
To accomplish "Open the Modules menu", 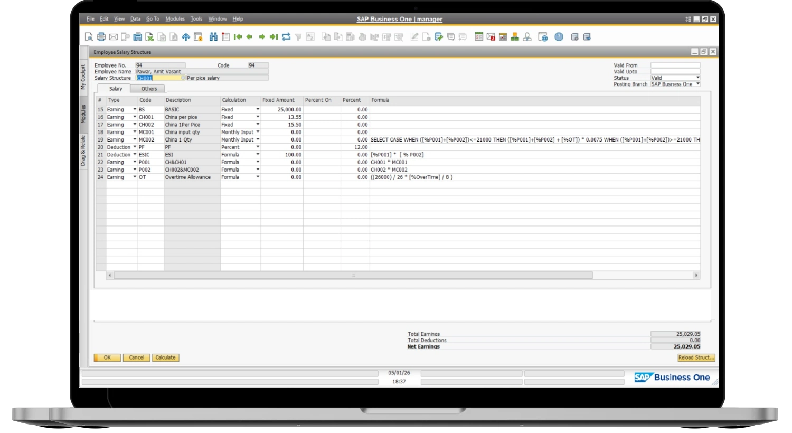I will 175,19.
